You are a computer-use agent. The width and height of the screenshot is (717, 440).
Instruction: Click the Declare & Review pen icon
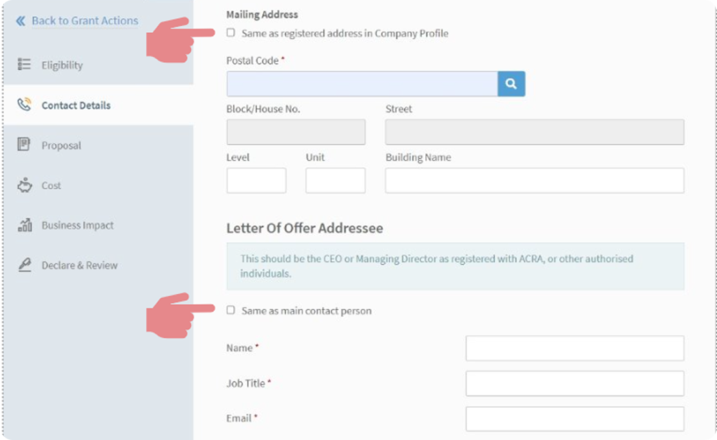[24, 265]
